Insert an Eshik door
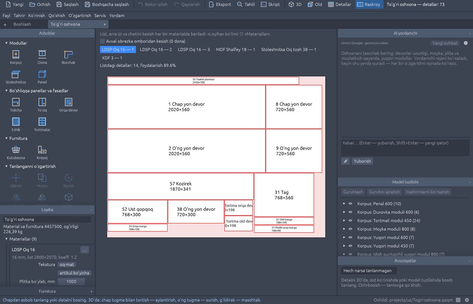Image resolution: width=473 pixels, height=304 pixels. pyautogui.click(x=16, y=124)
